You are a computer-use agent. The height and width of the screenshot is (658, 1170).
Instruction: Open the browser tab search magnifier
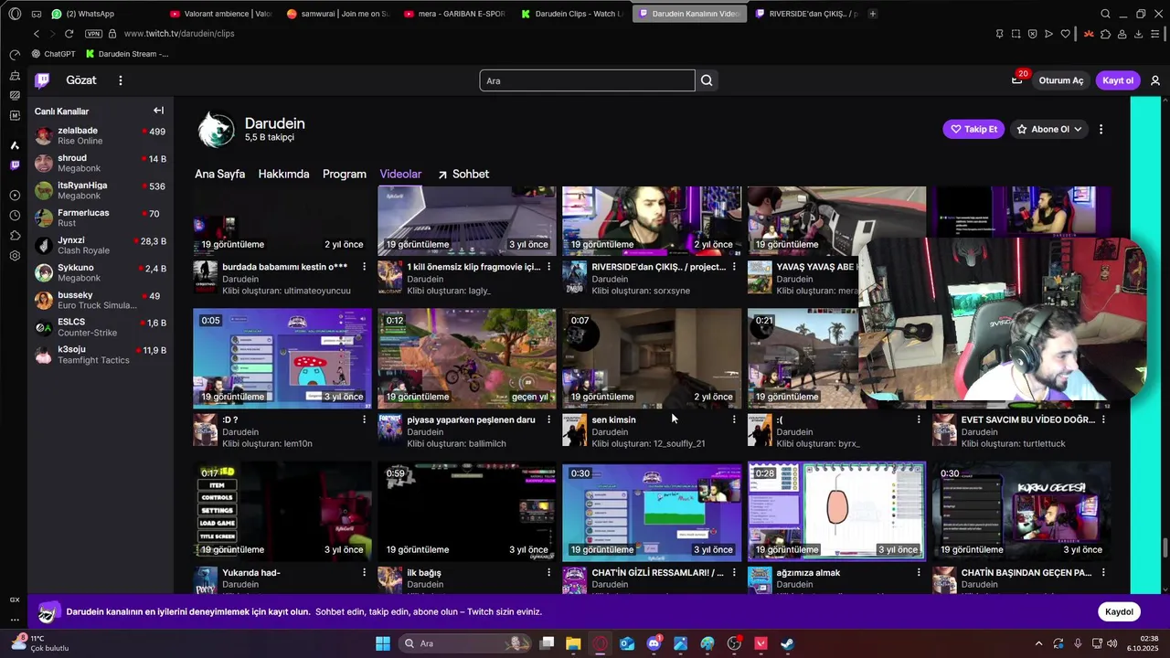(x=1106, y=14)
